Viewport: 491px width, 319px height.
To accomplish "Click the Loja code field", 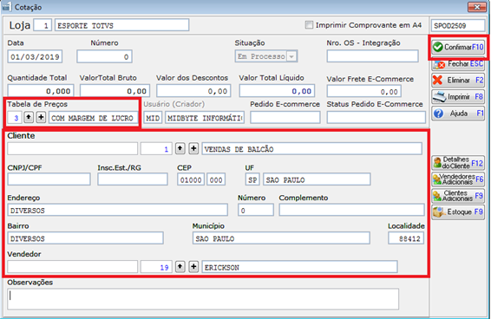I will pos(43,25).
